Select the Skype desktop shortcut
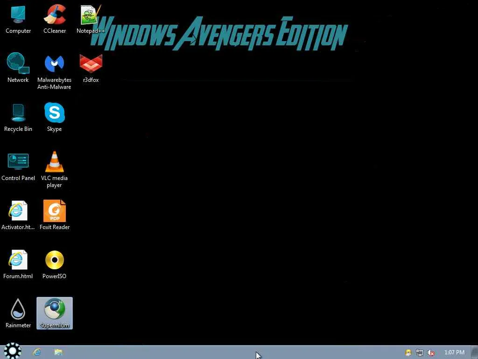The width and height of the screenshot is (478, 359). pos(54,117)
